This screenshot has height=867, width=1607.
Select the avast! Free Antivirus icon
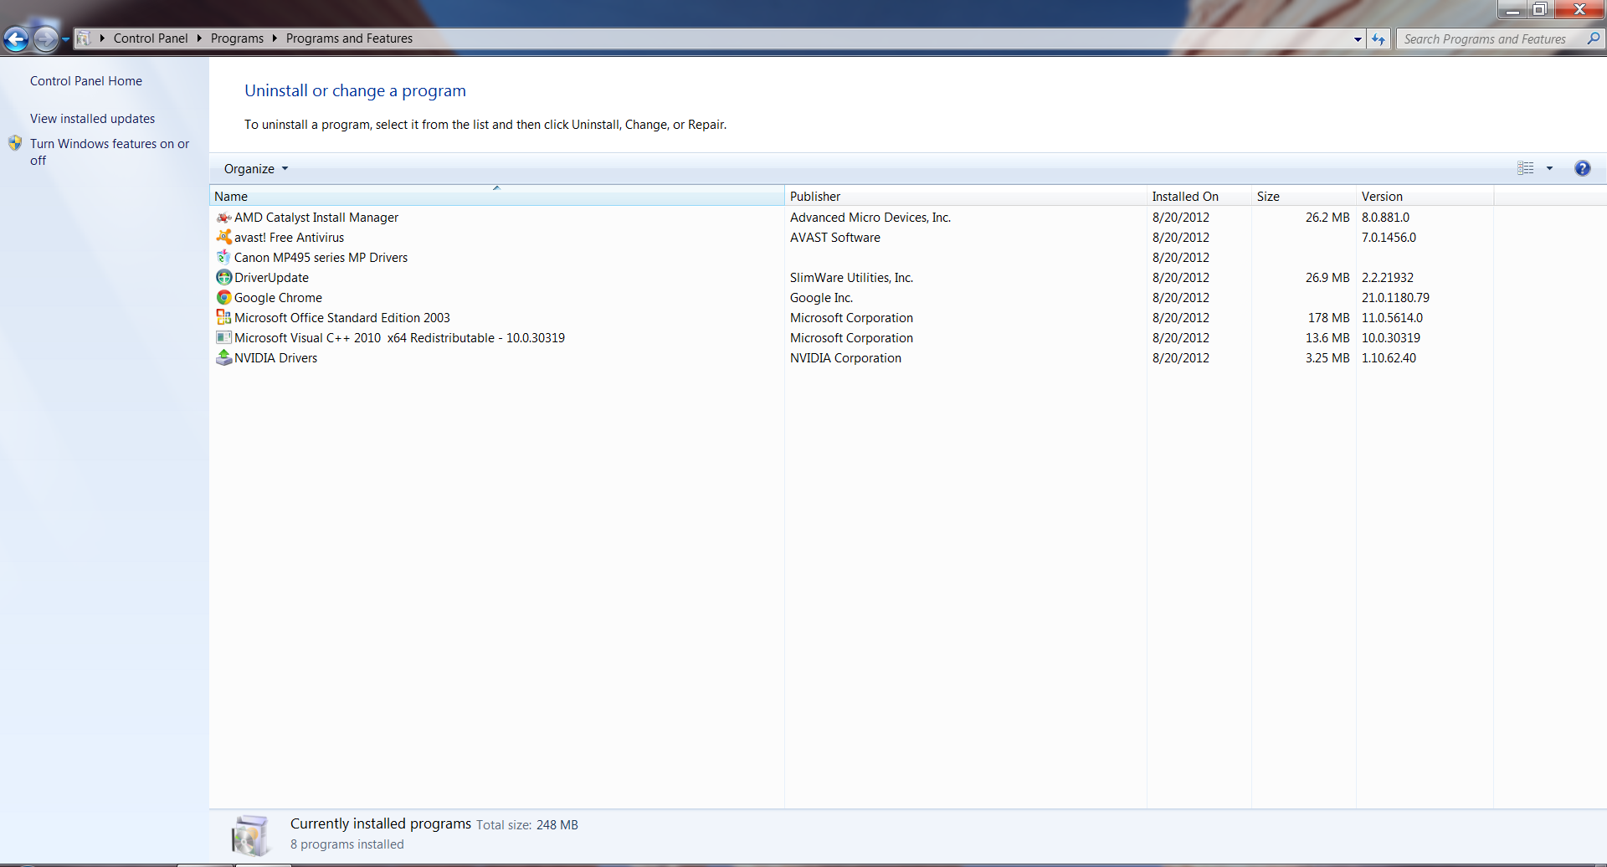coord(223,238)
